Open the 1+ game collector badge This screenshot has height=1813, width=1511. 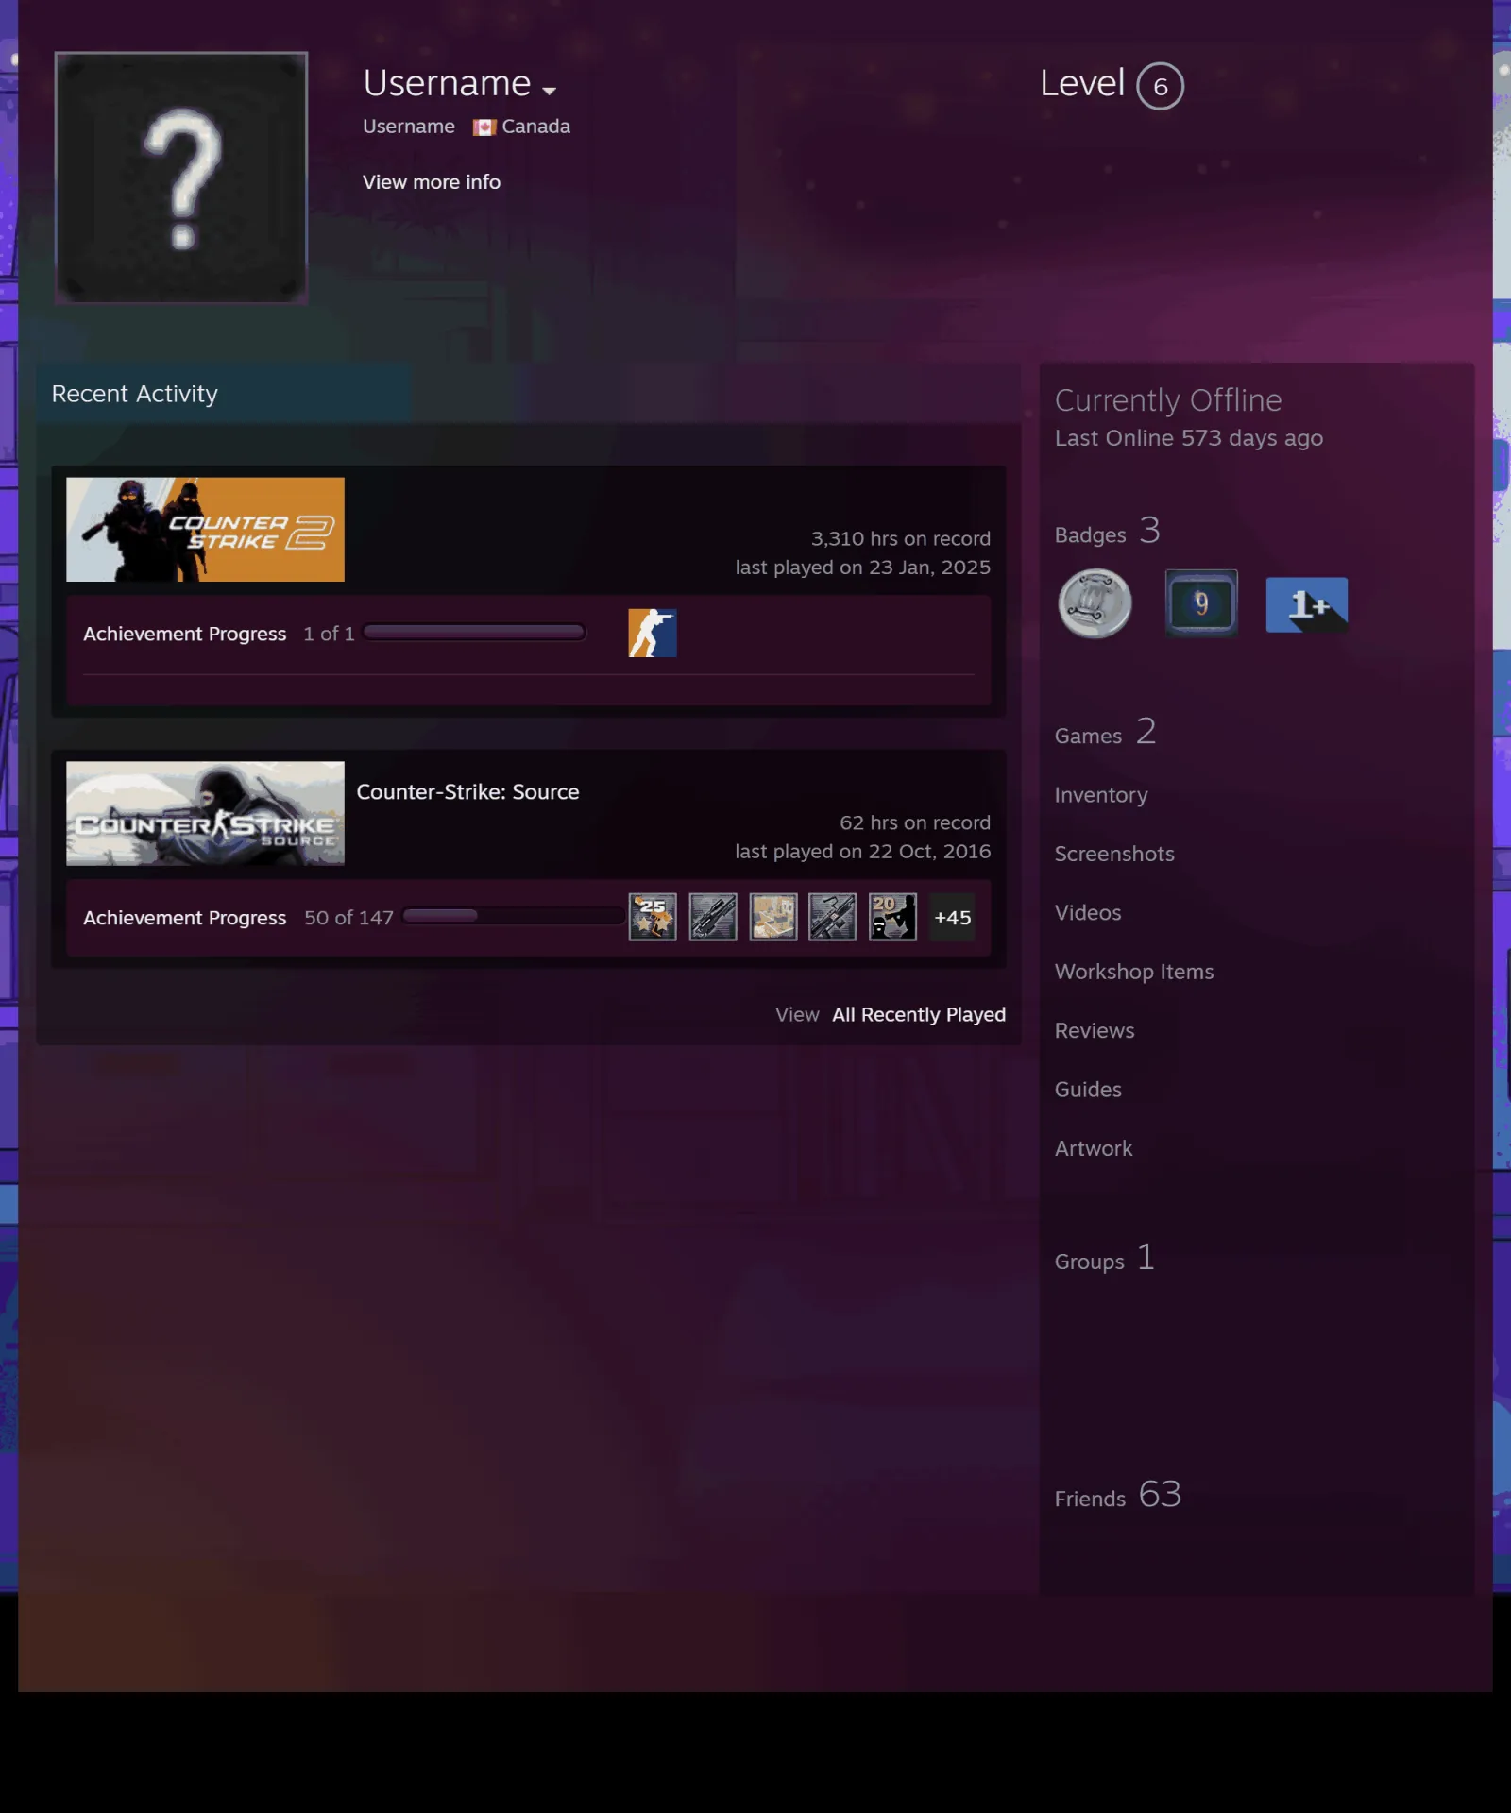click(x=1307, y=604)
